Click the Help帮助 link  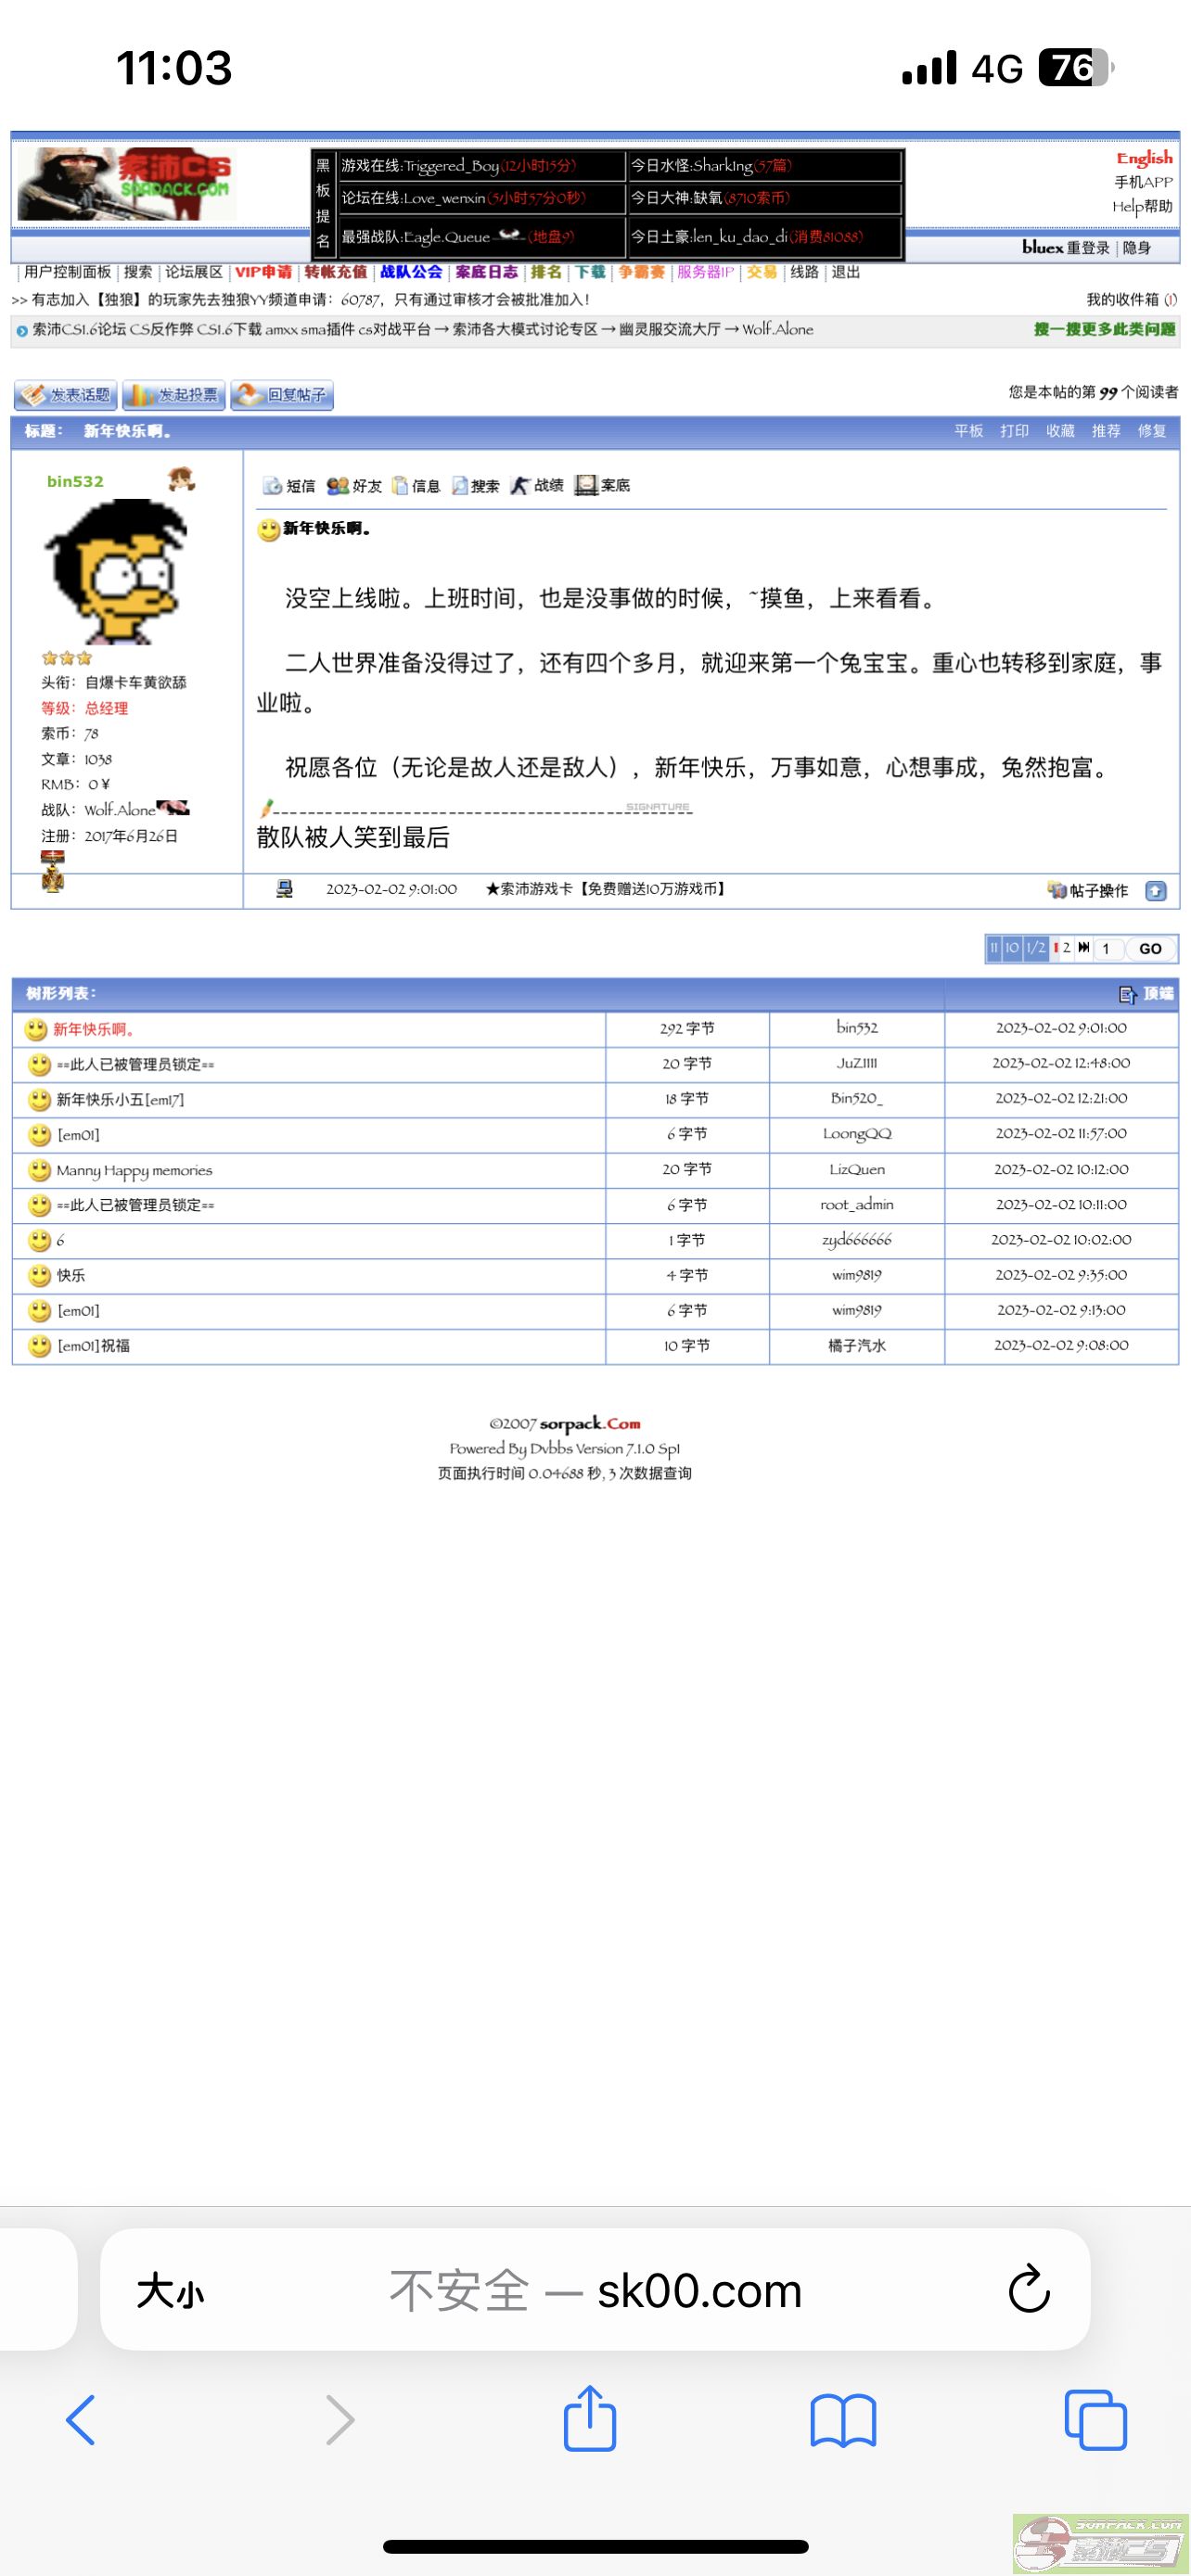tap(1142, 207)
